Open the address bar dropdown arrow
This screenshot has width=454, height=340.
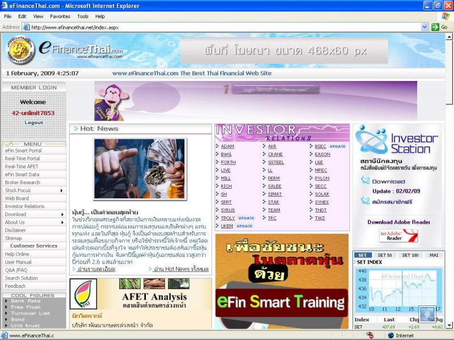424,27
